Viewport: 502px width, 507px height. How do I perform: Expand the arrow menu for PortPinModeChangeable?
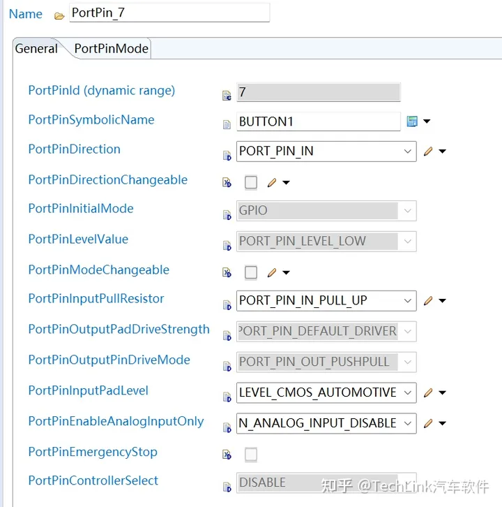(286, 272)
